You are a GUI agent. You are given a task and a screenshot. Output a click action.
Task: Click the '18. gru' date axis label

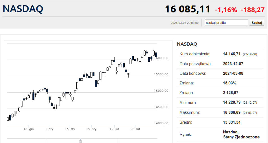29,129
